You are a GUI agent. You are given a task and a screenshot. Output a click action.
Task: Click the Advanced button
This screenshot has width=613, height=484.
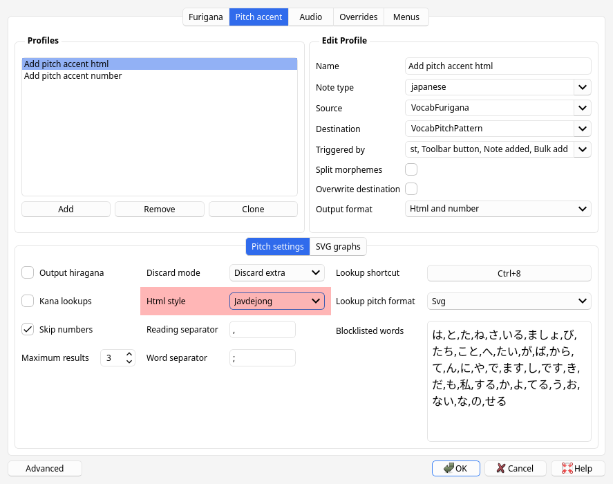point(44,468)
